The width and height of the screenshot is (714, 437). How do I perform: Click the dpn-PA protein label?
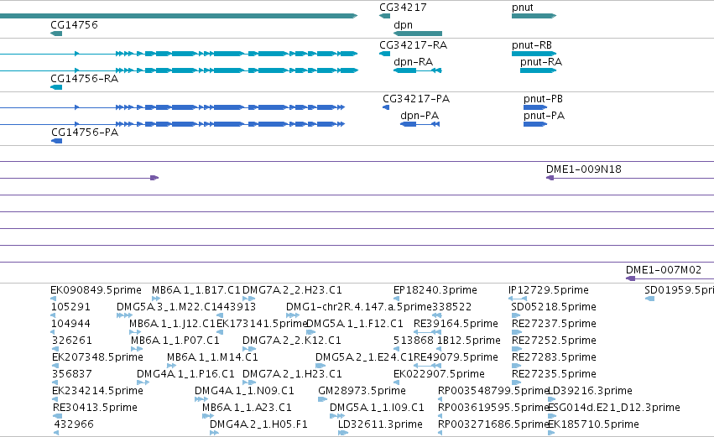[420, 116]
